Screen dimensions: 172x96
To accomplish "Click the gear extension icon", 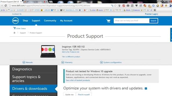I will click(x=166, y=6).
